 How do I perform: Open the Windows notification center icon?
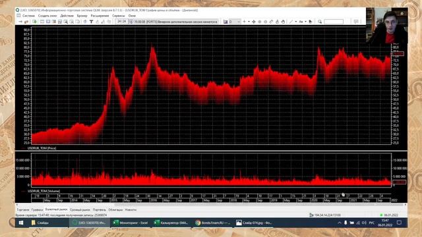[x=400, y=223]
